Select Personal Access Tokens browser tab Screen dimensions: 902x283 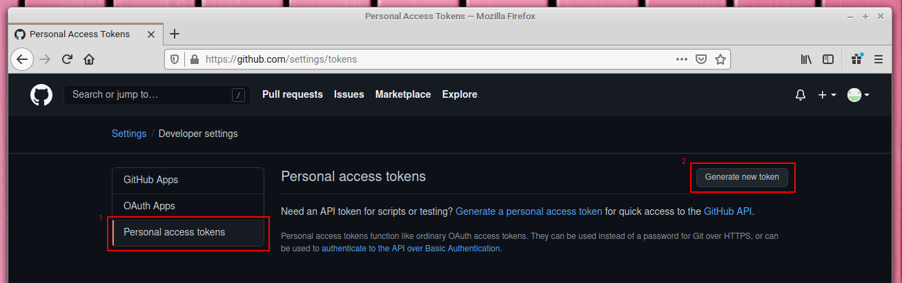pos(86,34)
